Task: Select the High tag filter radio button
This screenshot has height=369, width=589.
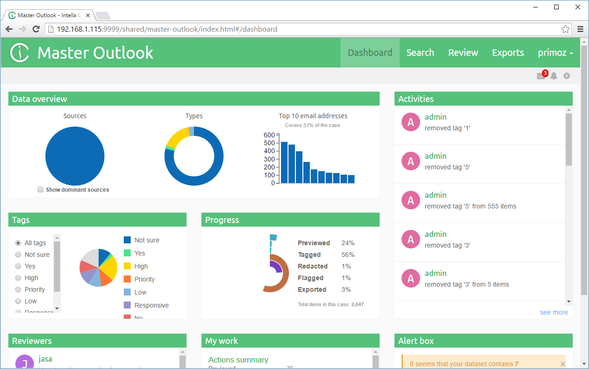Action: pyautogui.click(x=17, y=277)
